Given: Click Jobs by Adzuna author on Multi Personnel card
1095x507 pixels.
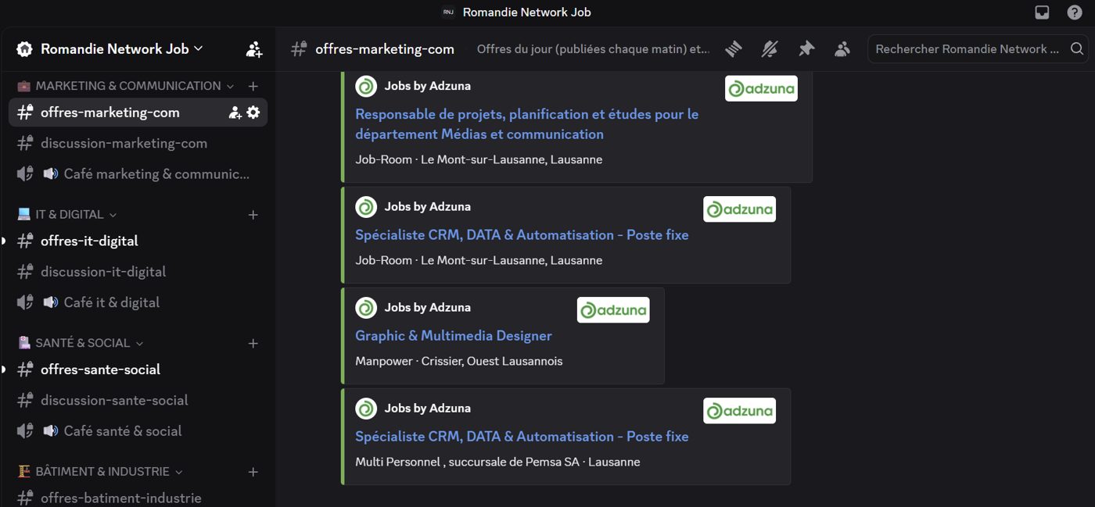Looking at the screenshot, I should [428, 408].
